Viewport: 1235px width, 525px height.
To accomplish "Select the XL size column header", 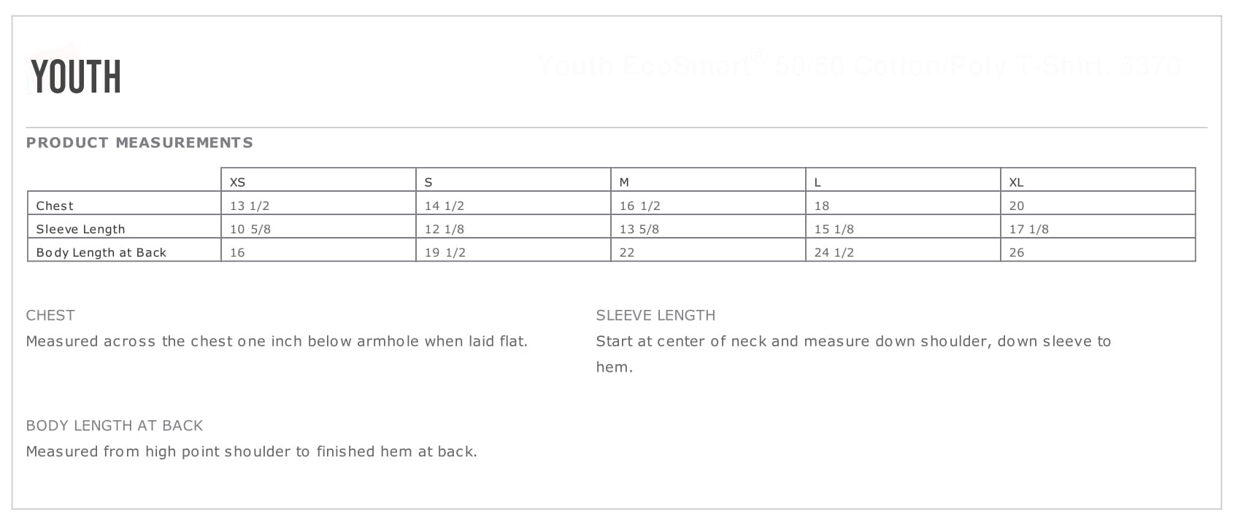I will click(1016, 182).
